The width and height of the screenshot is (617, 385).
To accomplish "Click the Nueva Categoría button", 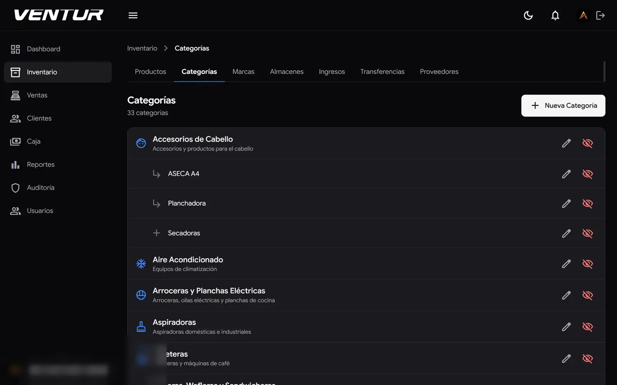I will click(563, 105).
